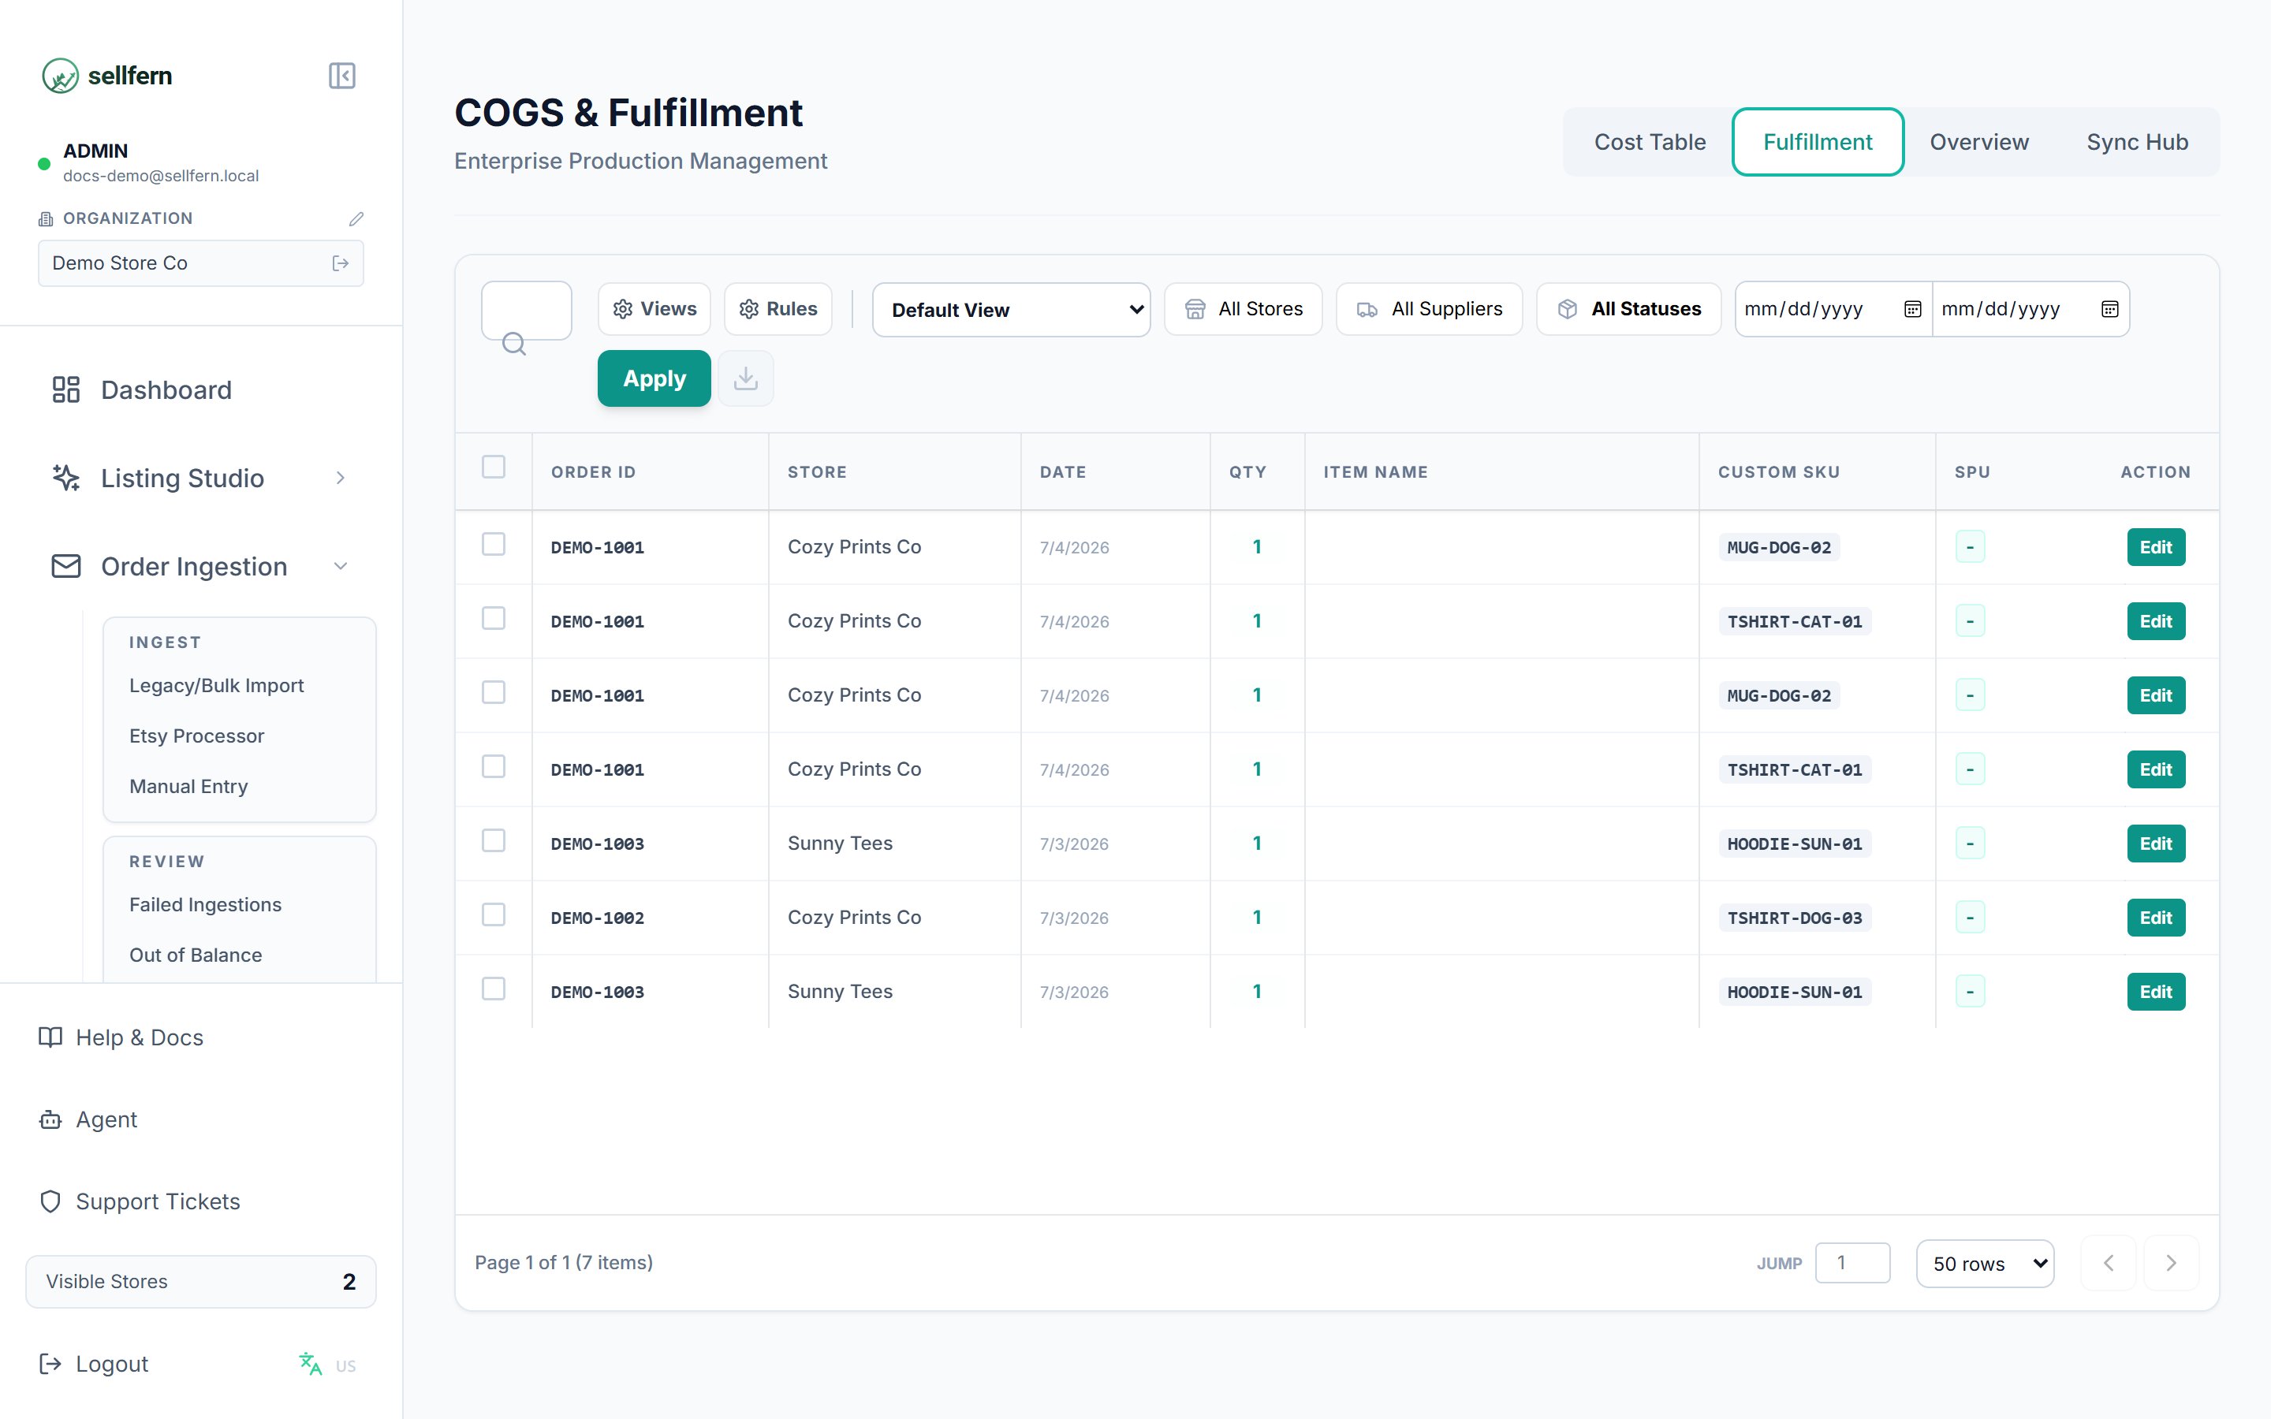
Task: Open the Overview tab
Action: click(1978, 142)
